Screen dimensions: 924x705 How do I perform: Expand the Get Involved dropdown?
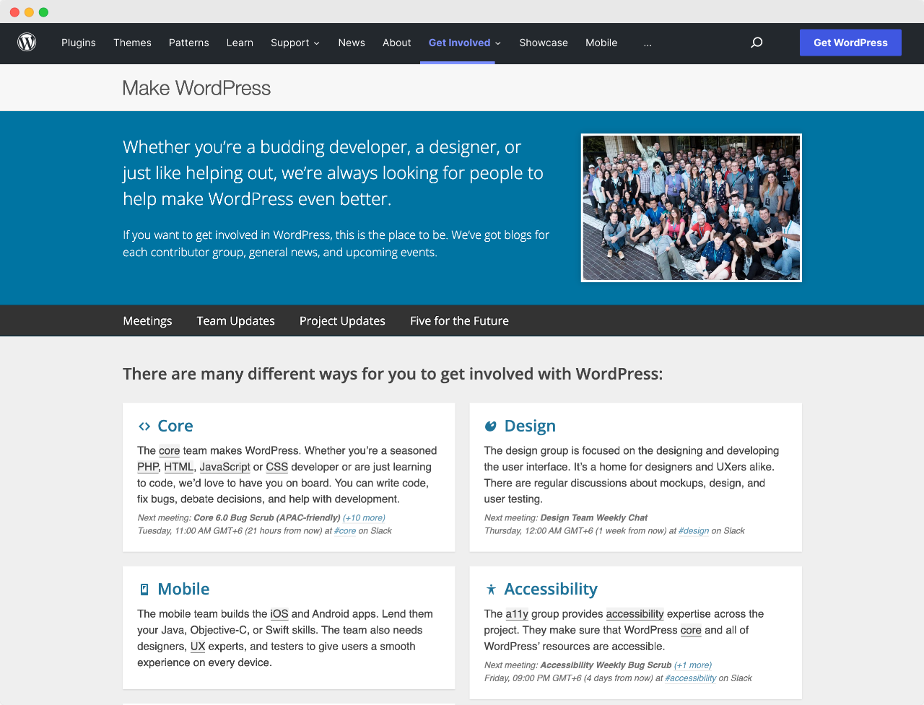point(464,43)
